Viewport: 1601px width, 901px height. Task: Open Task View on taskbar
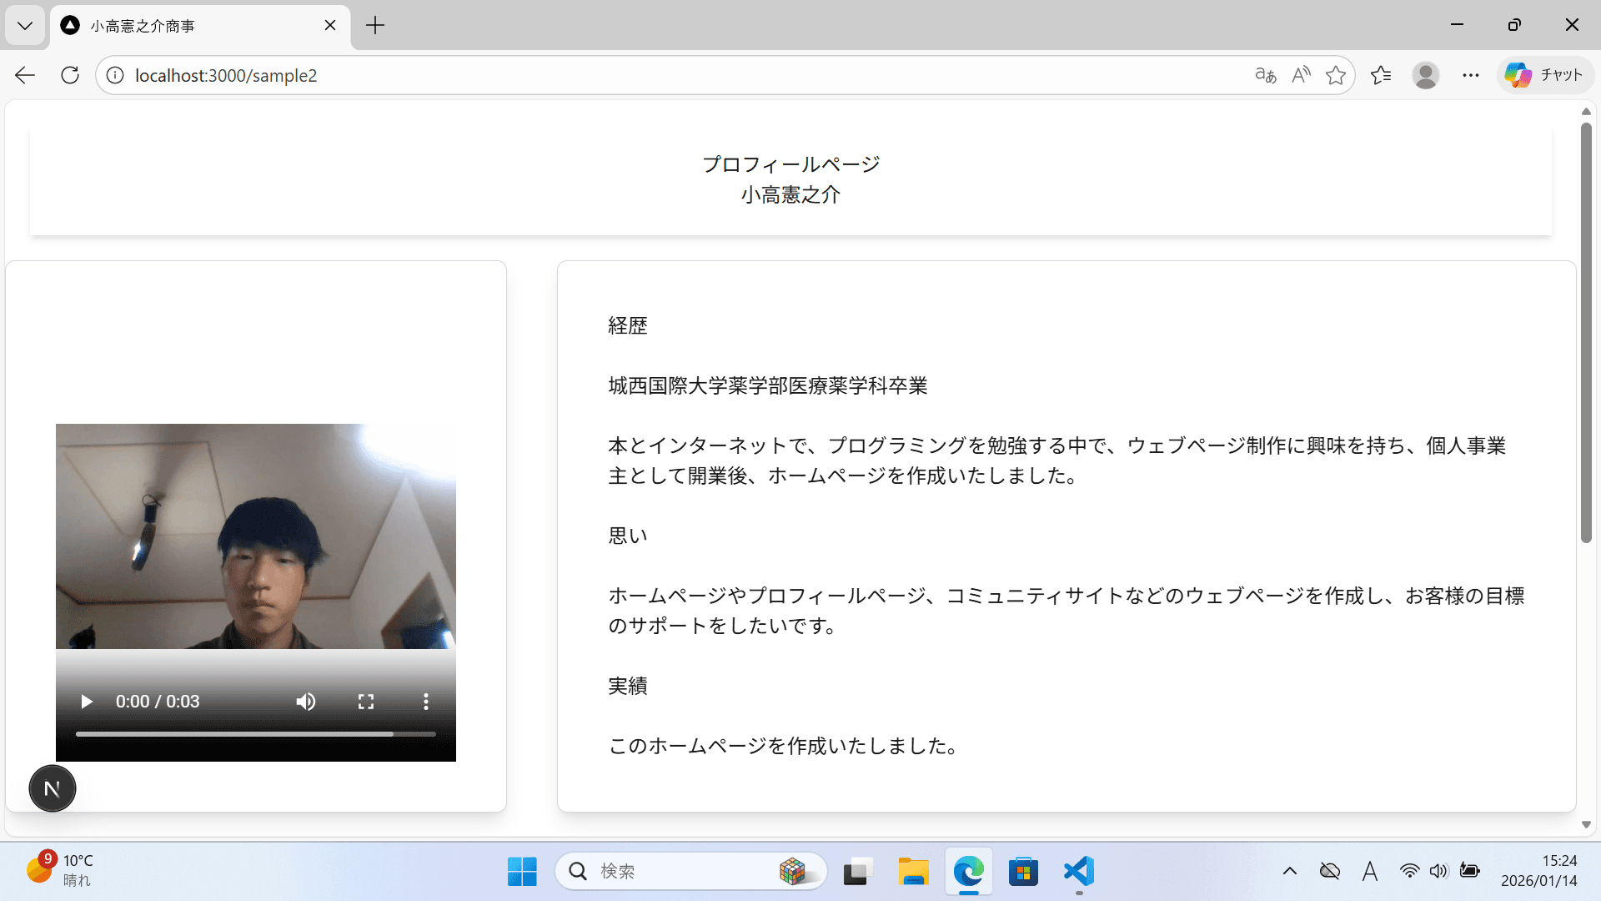tap(858, 872)
